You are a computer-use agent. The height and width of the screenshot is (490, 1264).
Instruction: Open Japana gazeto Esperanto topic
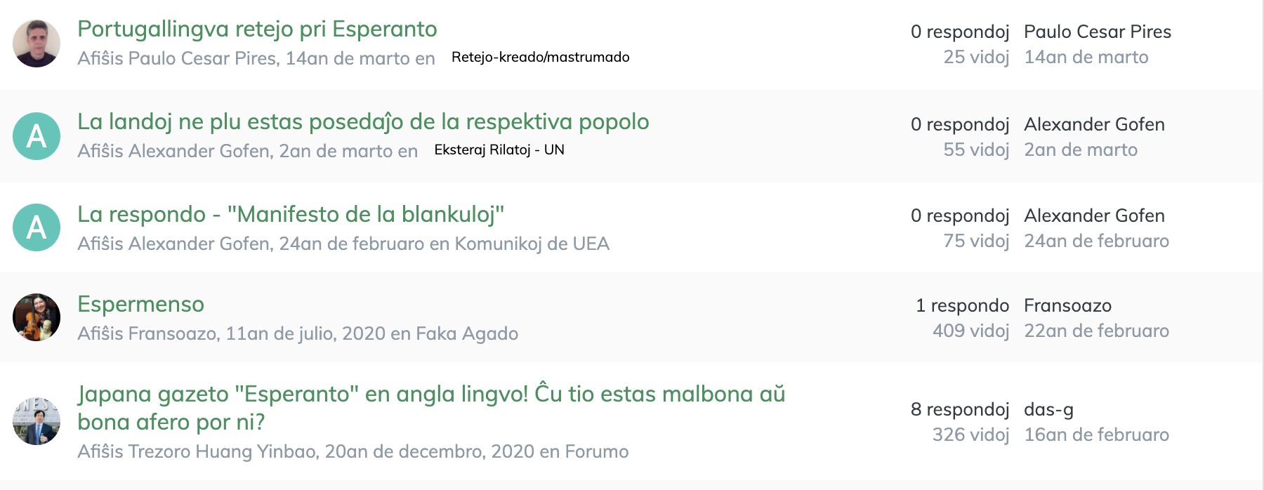[x=431, y=408]
